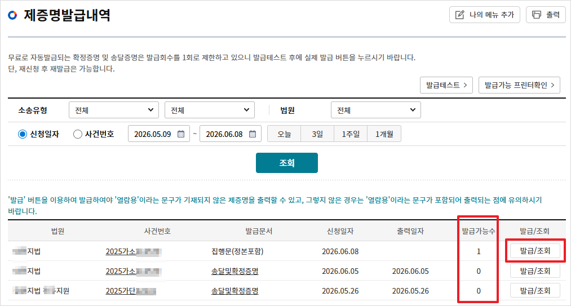Open the 발급테스트 page
571x306 pixels.
tap(446, 85)
